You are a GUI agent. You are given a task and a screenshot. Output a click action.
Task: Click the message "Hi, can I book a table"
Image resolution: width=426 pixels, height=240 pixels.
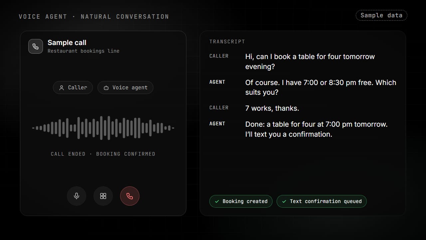[x=310, y=62]
